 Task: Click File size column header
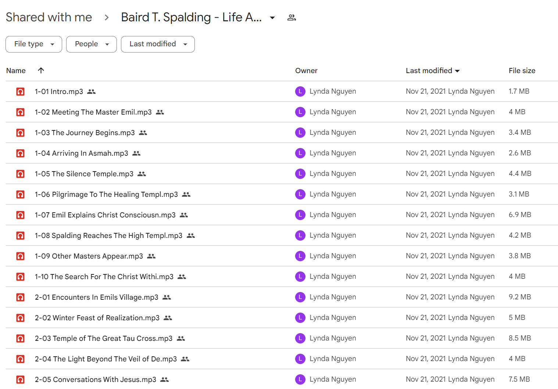click(x=522, y=71)
